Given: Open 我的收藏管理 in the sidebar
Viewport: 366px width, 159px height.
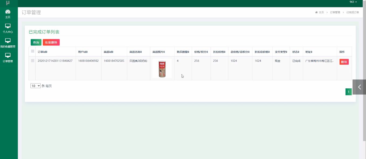Looking at the screenshot, I should (8, 44).
